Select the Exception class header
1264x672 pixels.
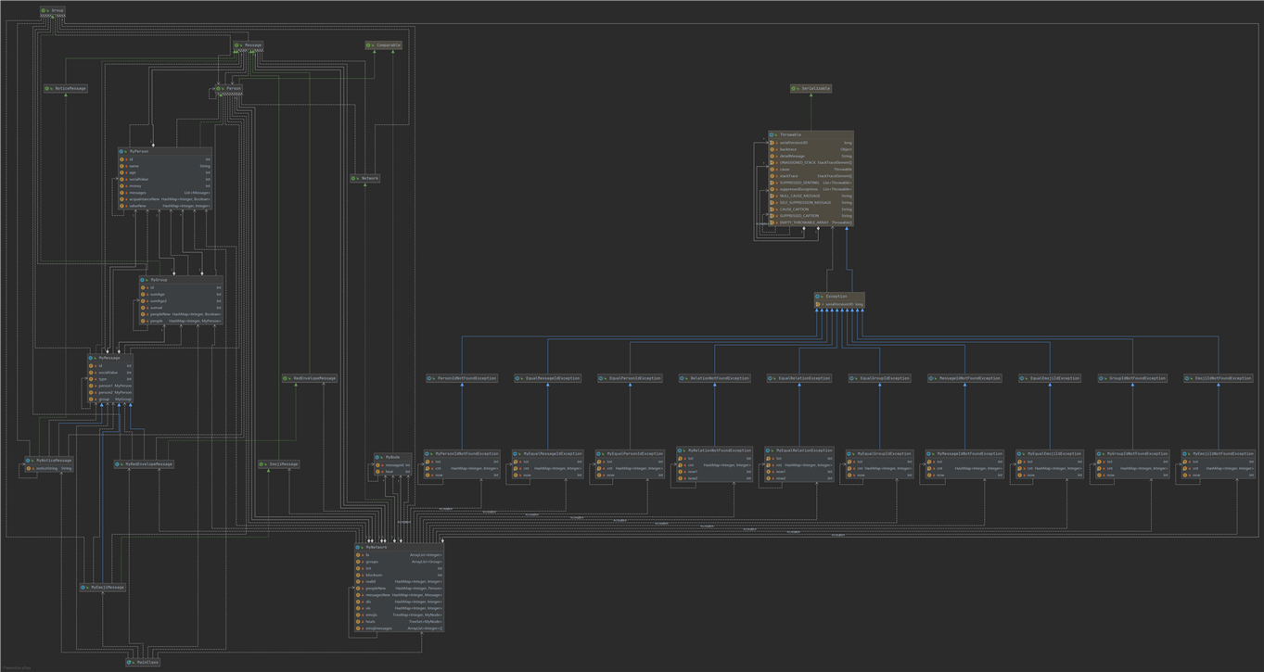coord(839,297)
